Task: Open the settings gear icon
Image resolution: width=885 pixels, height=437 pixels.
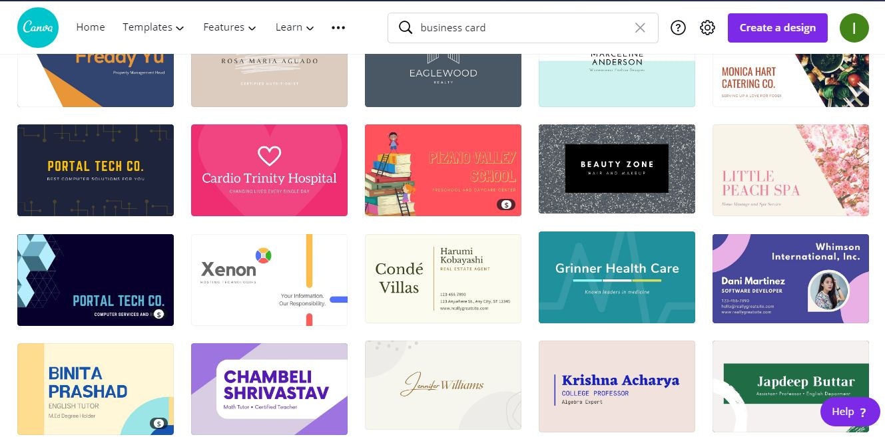Action: click(x=707, y=28)
